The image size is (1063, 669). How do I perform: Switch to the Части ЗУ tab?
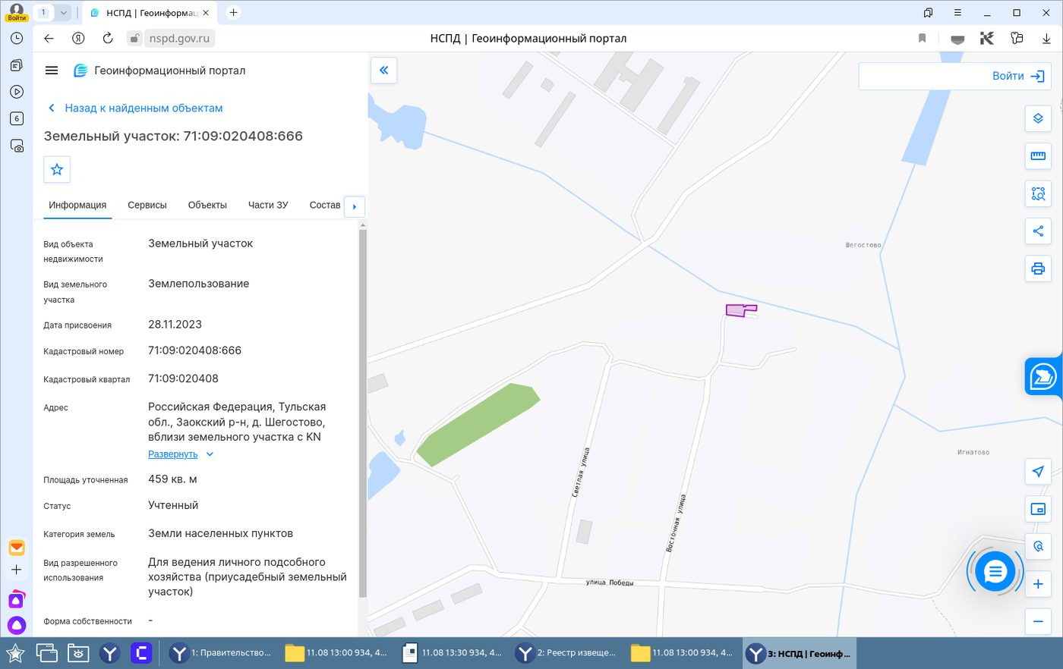point(268,205)
